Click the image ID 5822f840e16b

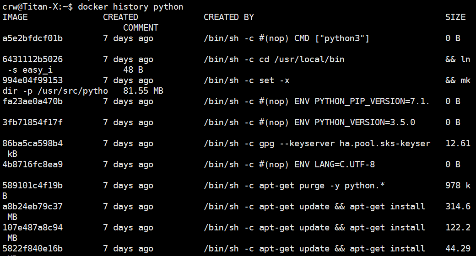coord(32,249)
